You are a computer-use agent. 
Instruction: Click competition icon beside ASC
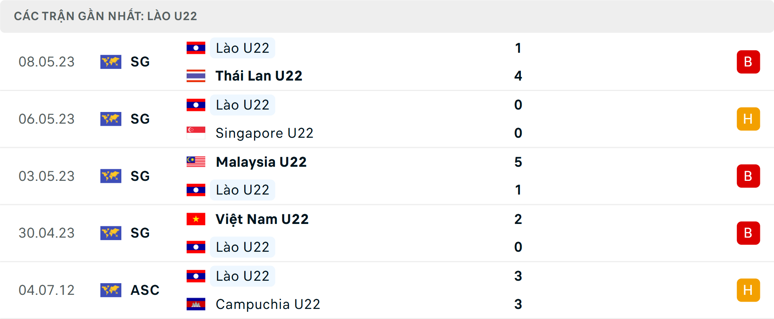111,290
